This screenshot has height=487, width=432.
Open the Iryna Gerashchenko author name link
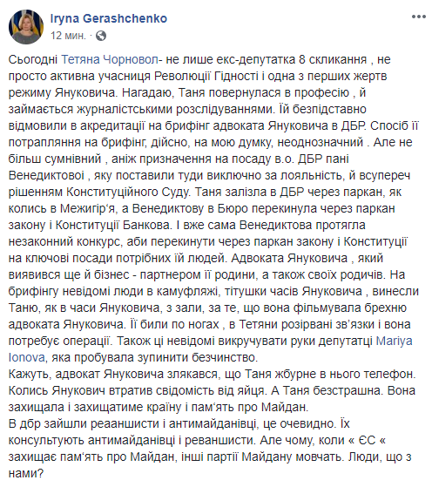[x=109, y=18]
